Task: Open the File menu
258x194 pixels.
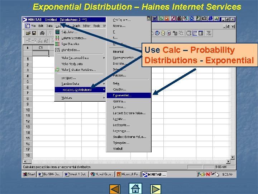Action: click(33, 26)
